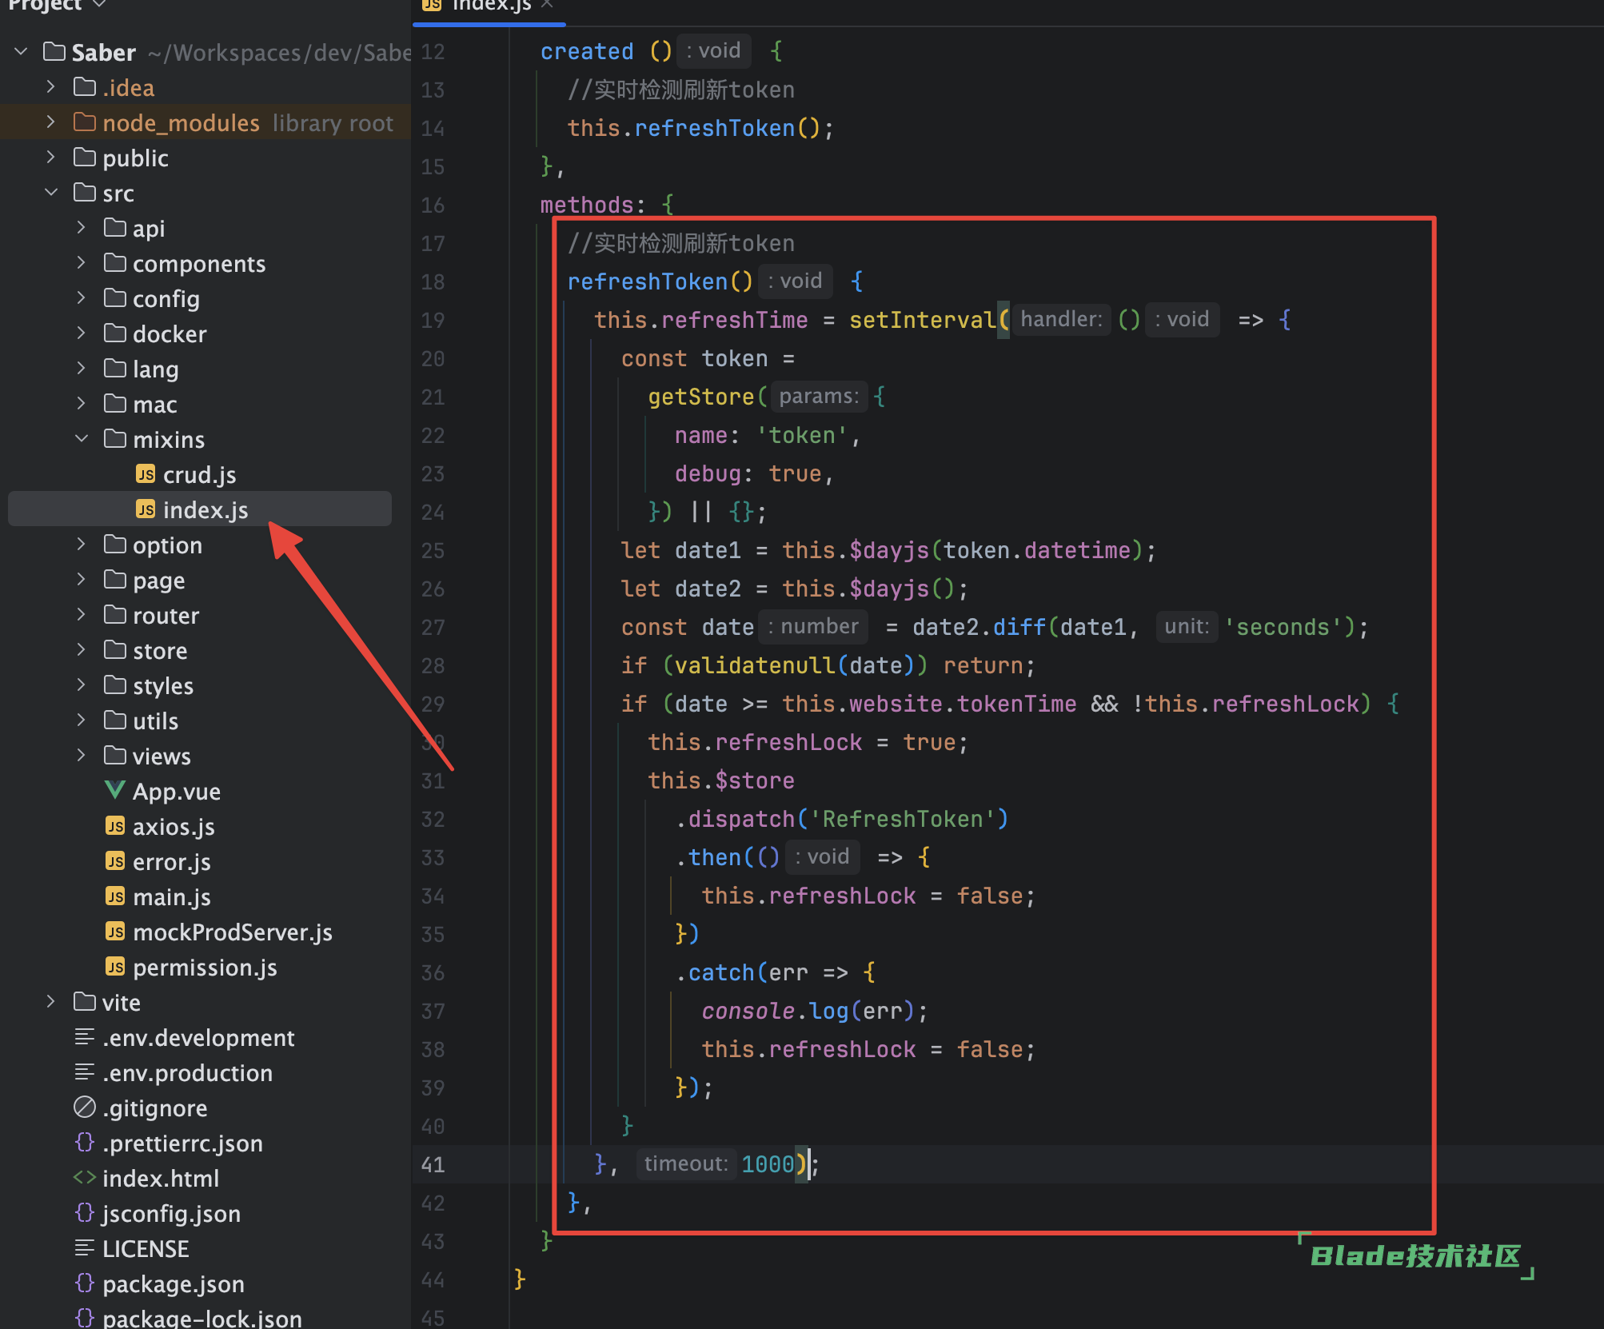
Task: Collapse the mixins folder
Action: [82, 438]
